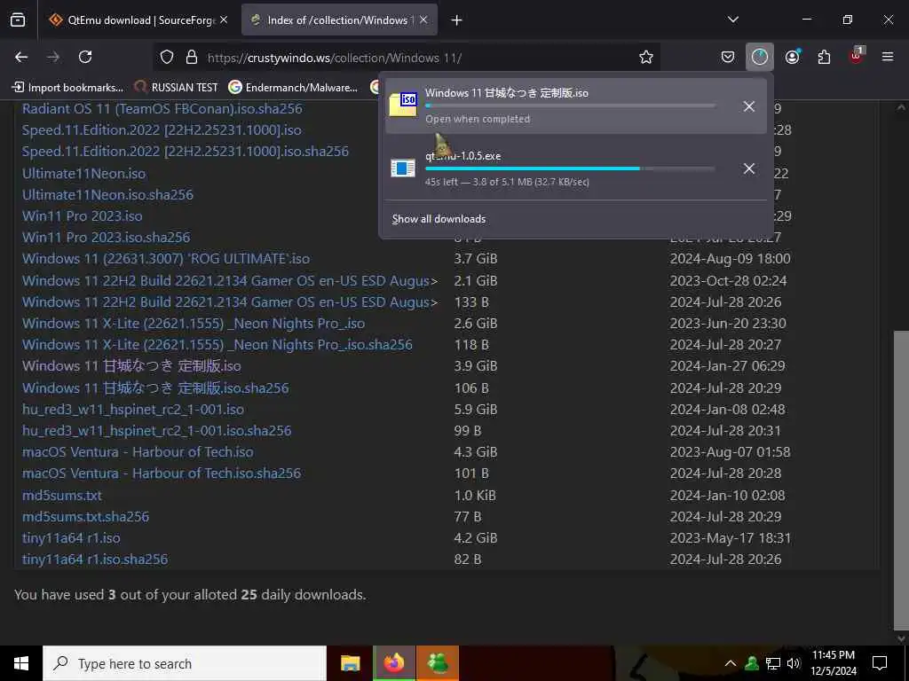Toggle the downloads panel toolbar button

[760, 57]
